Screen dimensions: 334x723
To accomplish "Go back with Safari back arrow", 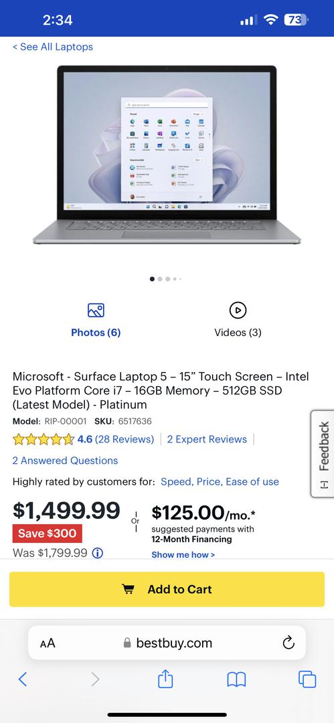I will 23,679.
